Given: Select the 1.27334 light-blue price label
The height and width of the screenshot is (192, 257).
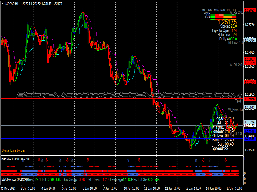Looking at the screenshot, I should coord(250,40).
